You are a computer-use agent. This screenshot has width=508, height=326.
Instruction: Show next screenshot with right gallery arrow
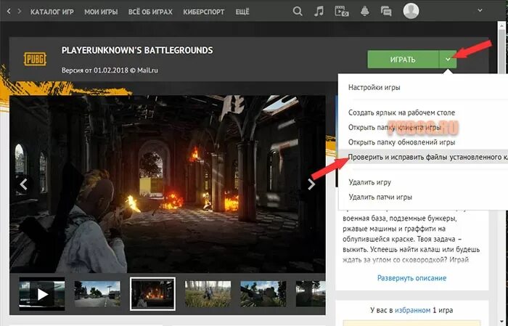click(x=311, y=184)
